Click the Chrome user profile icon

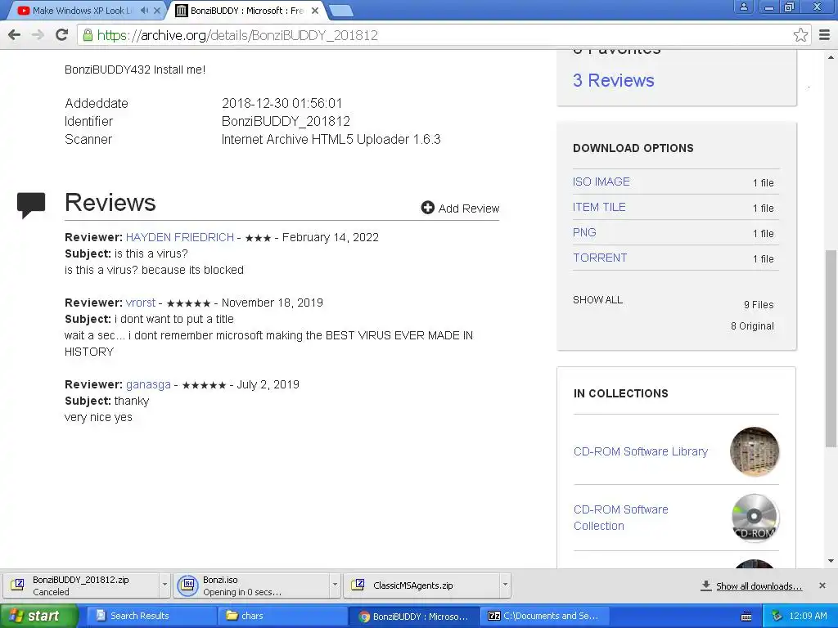[x=743, y=7]
